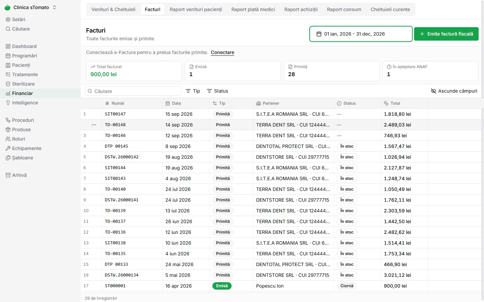
Task: Open the date range picker
Action: [361, 34]
